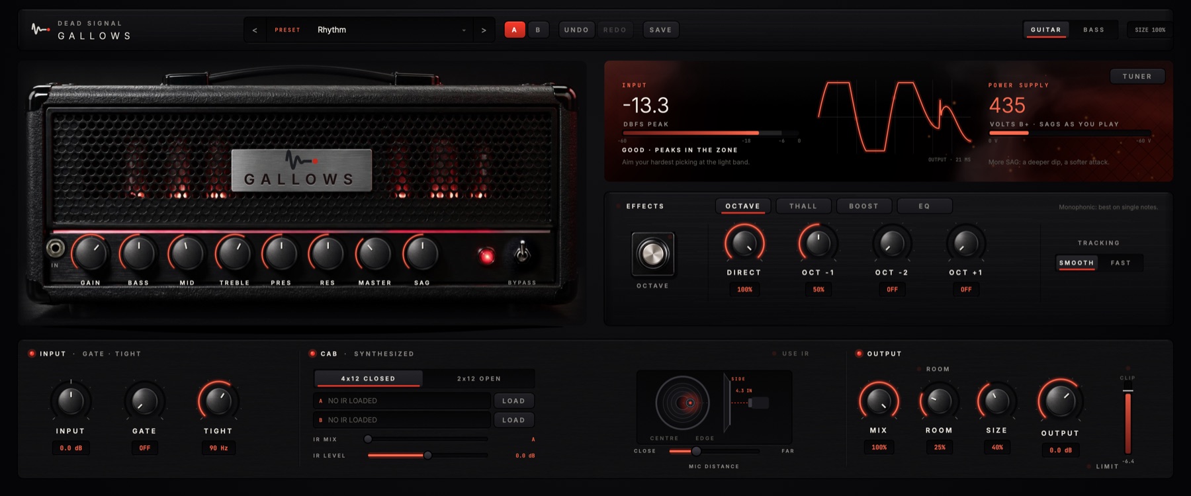Click the OCT -2 knob
Viewport: 1191px width, 496px height.
pos(892,243)
